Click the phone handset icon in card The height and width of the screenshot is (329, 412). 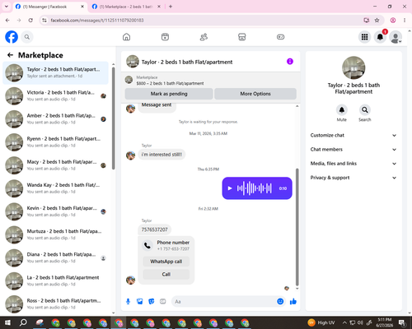[147, 245]
